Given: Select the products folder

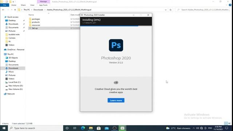Looking at the screenshot, I should coord(36,22).
